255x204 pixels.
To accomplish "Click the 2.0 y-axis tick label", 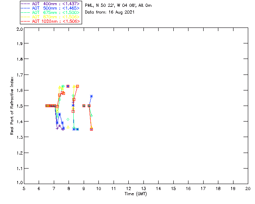I will tap(20, 29).
